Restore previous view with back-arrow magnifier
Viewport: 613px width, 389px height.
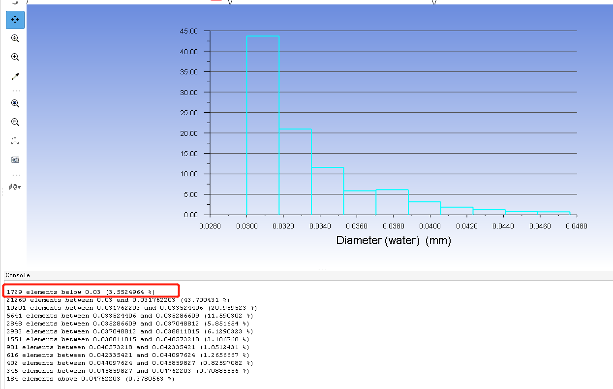click(15, 122)
